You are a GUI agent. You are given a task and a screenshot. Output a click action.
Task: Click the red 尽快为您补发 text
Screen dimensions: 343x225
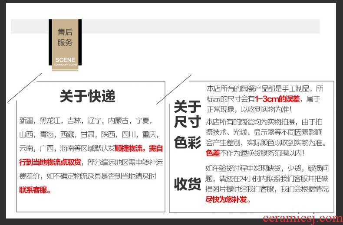228,199
